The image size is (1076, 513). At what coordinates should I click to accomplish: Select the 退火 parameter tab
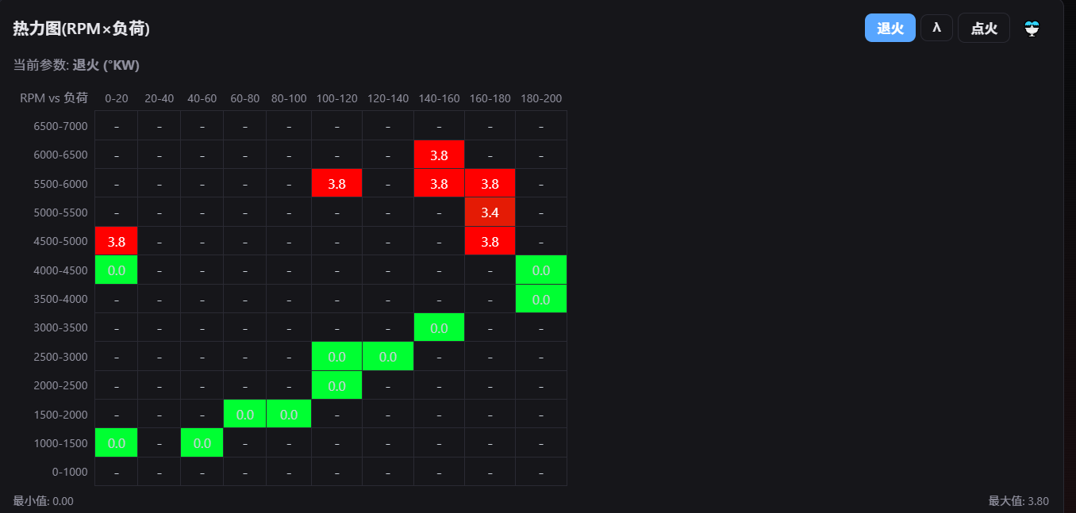(890, 28)
